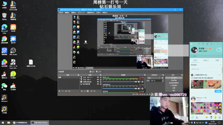Move source up in the Sources list
This screenshot has width=223, height=125.
tap(91, 91)
